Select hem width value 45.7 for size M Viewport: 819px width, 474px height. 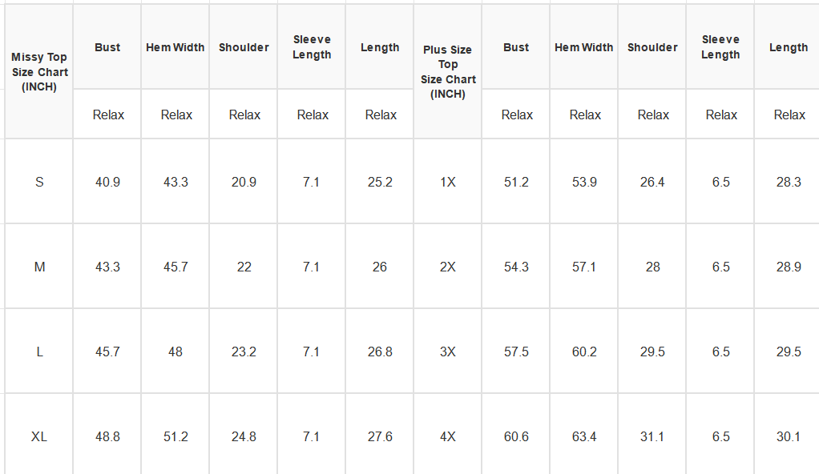pyautogui.click(x=175, y=267)
